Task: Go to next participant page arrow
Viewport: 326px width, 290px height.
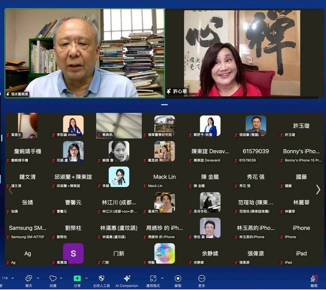Action: [x=318, y=189]
